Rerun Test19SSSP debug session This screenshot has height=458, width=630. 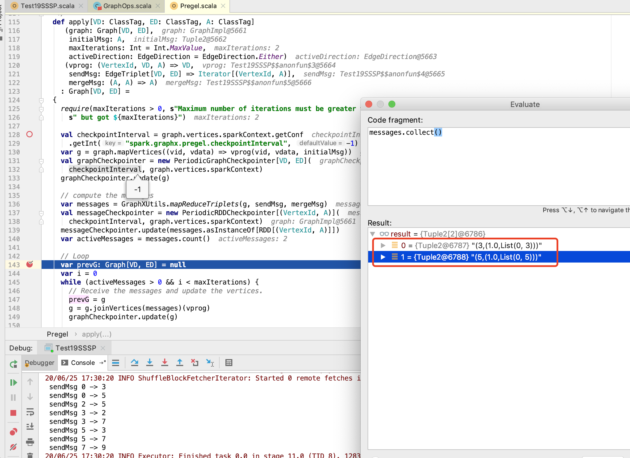tap(13, 364)
